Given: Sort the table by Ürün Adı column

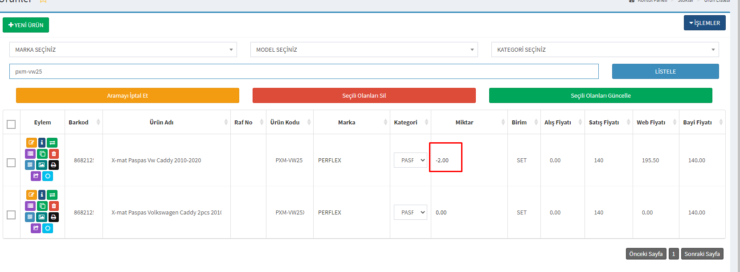Looking at the screenshot, I should (162, 122).
